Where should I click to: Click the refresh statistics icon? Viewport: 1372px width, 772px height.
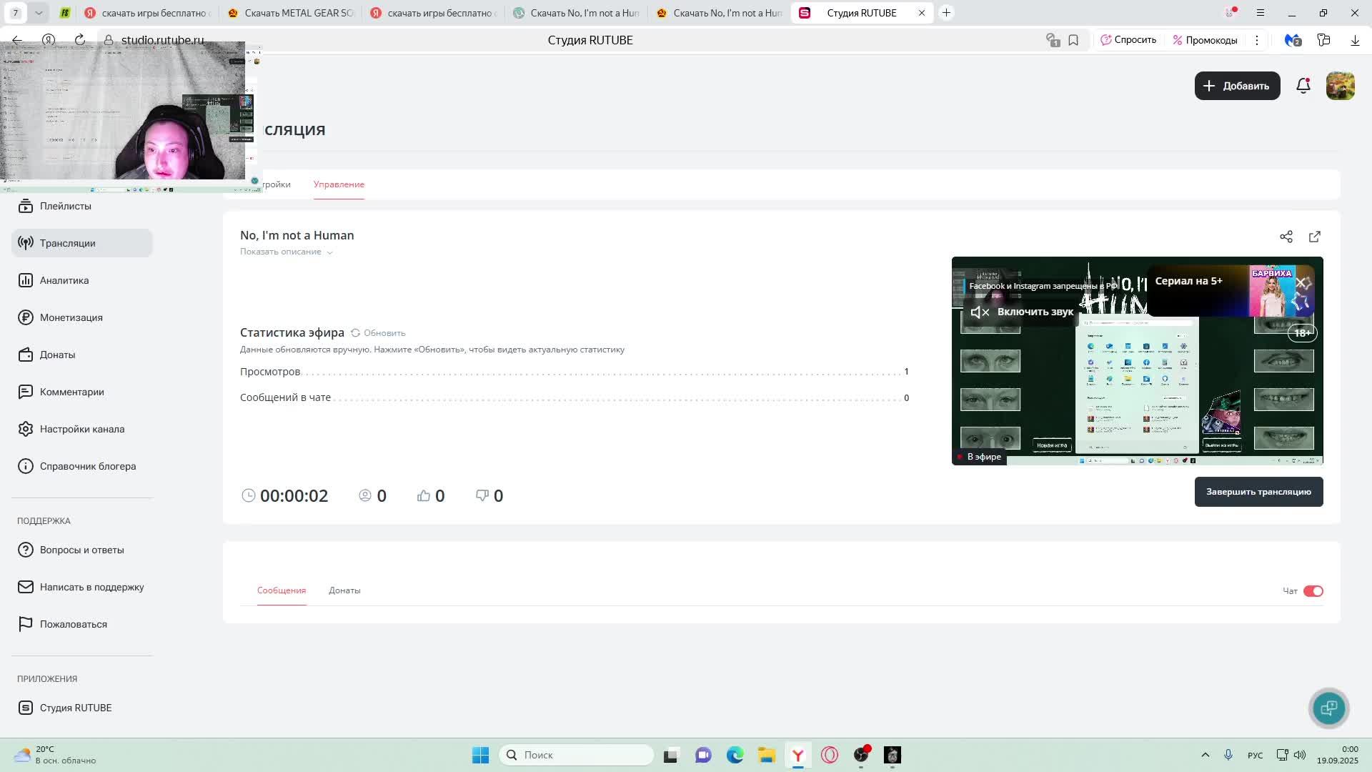click(x=355, y=333)
